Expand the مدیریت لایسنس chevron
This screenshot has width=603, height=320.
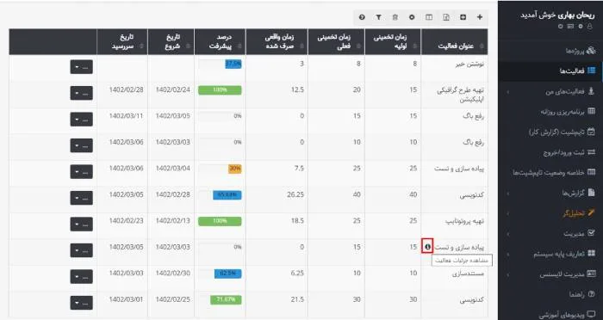pyautogui.click(x=508, y=274)
